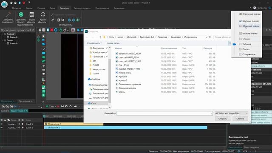This screenshot has width=272, height=153.
Task: Select the tooltip speech bubble tool
Action: (x=43, y=74)
